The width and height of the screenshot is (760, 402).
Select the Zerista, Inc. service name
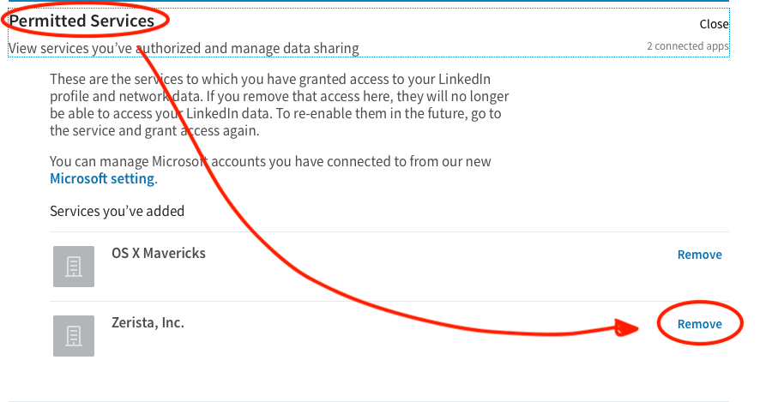(x=148, y=322)
